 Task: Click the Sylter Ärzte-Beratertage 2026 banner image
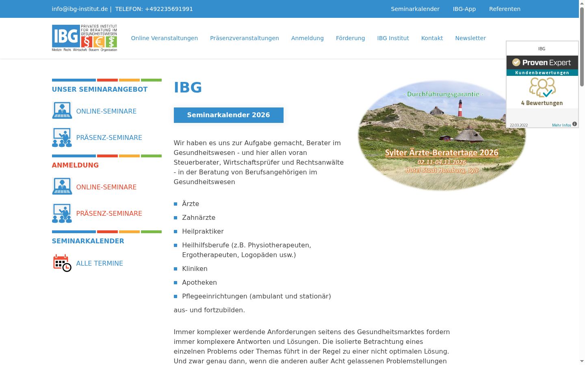tap(442, 135)
